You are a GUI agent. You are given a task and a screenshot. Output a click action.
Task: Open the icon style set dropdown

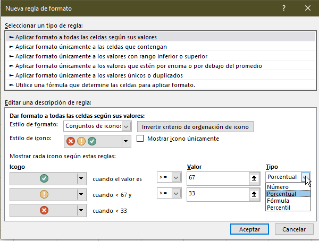coord(125,141)
